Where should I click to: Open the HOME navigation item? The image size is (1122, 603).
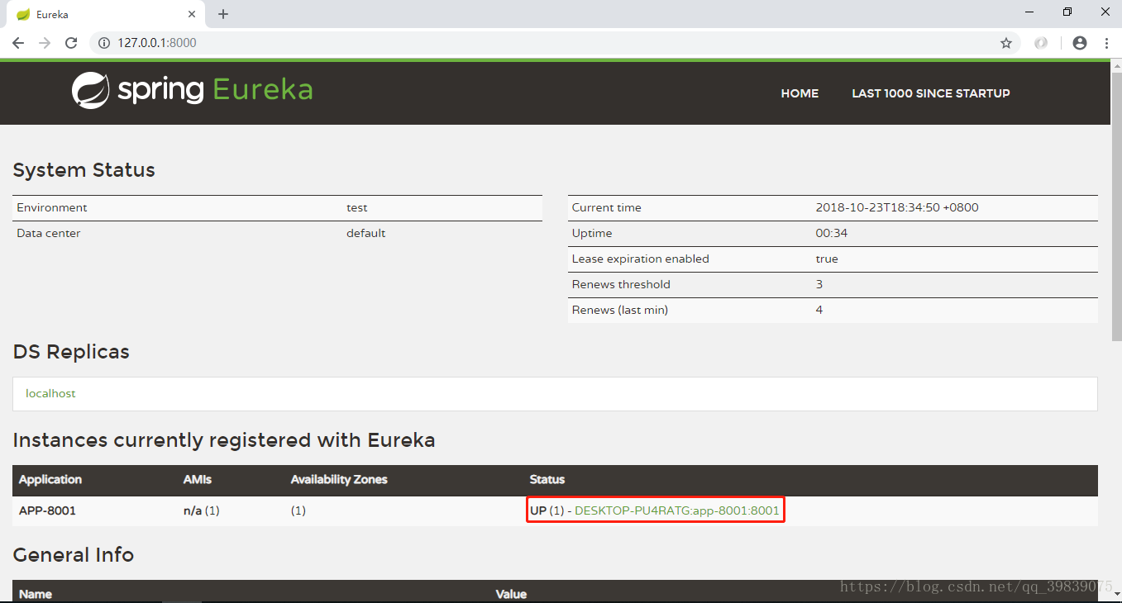pos(800,93)
